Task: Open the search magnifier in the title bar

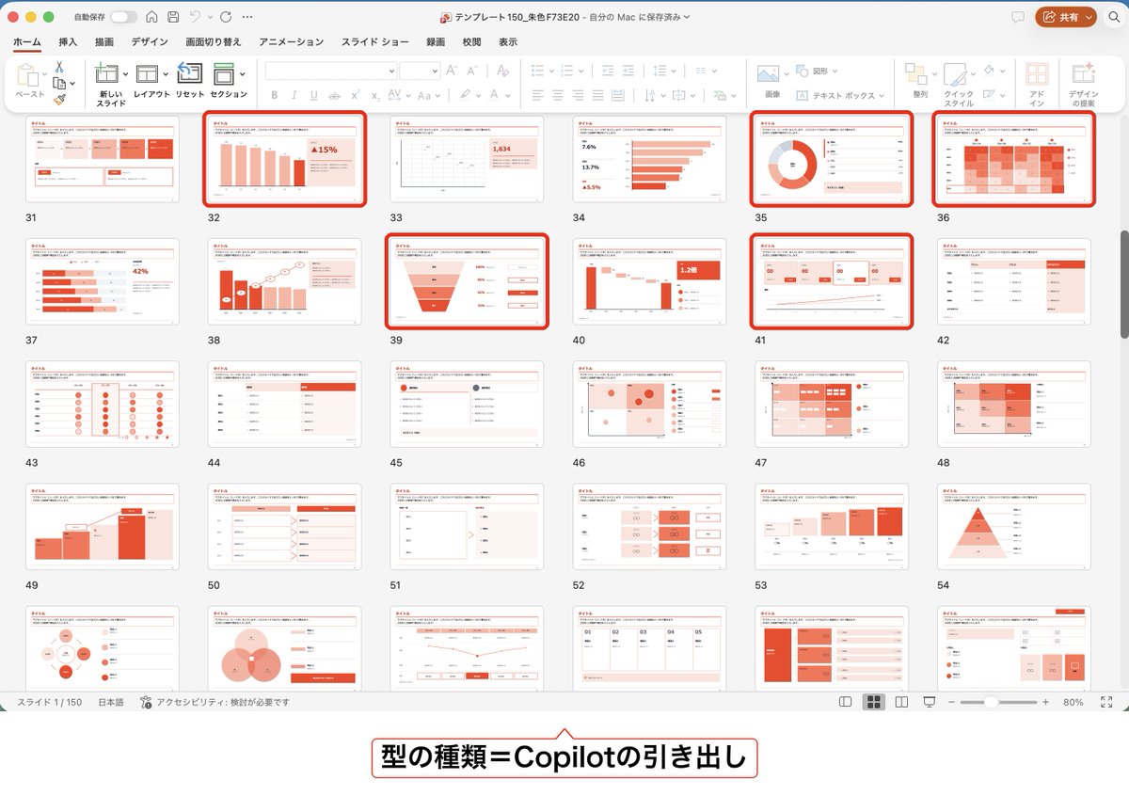Action: coord(1112,17)
